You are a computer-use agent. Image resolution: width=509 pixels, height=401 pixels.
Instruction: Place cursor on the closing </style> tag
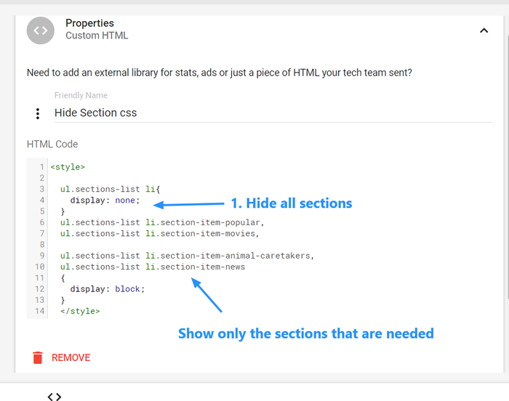coord(80,311)
